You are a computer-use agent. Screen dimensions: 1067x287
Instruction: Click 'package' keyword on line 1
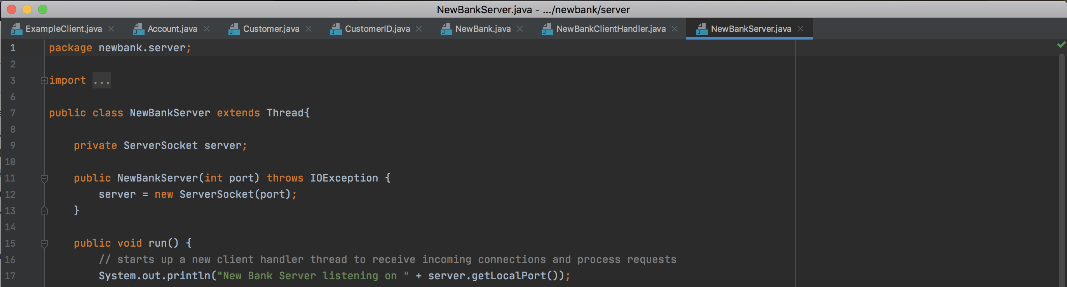[70, 48]
